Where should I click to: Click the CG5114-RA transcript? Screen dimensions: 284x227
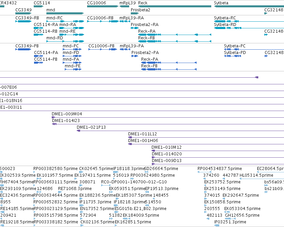pos(38,28)
